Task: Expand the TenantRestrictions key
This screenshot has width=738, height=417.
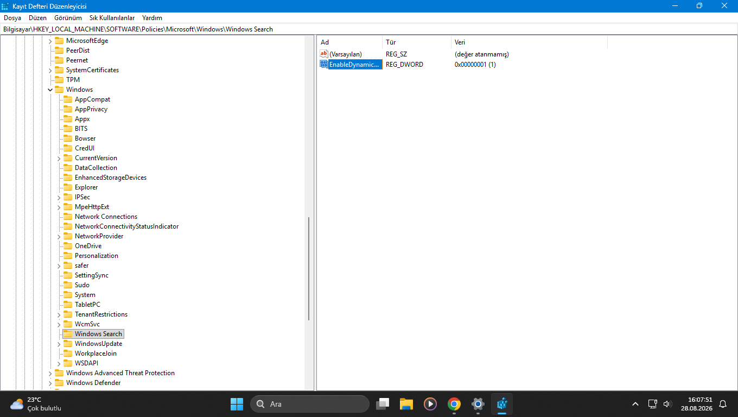Action: pyautogui.click(x=59, y=314)
